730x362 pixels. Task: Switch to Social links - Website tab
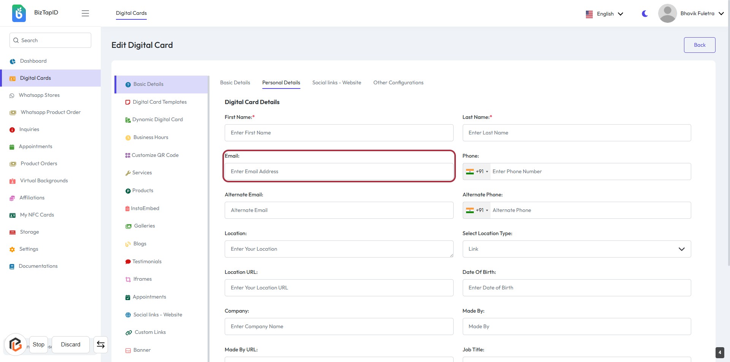pos(336,83)
